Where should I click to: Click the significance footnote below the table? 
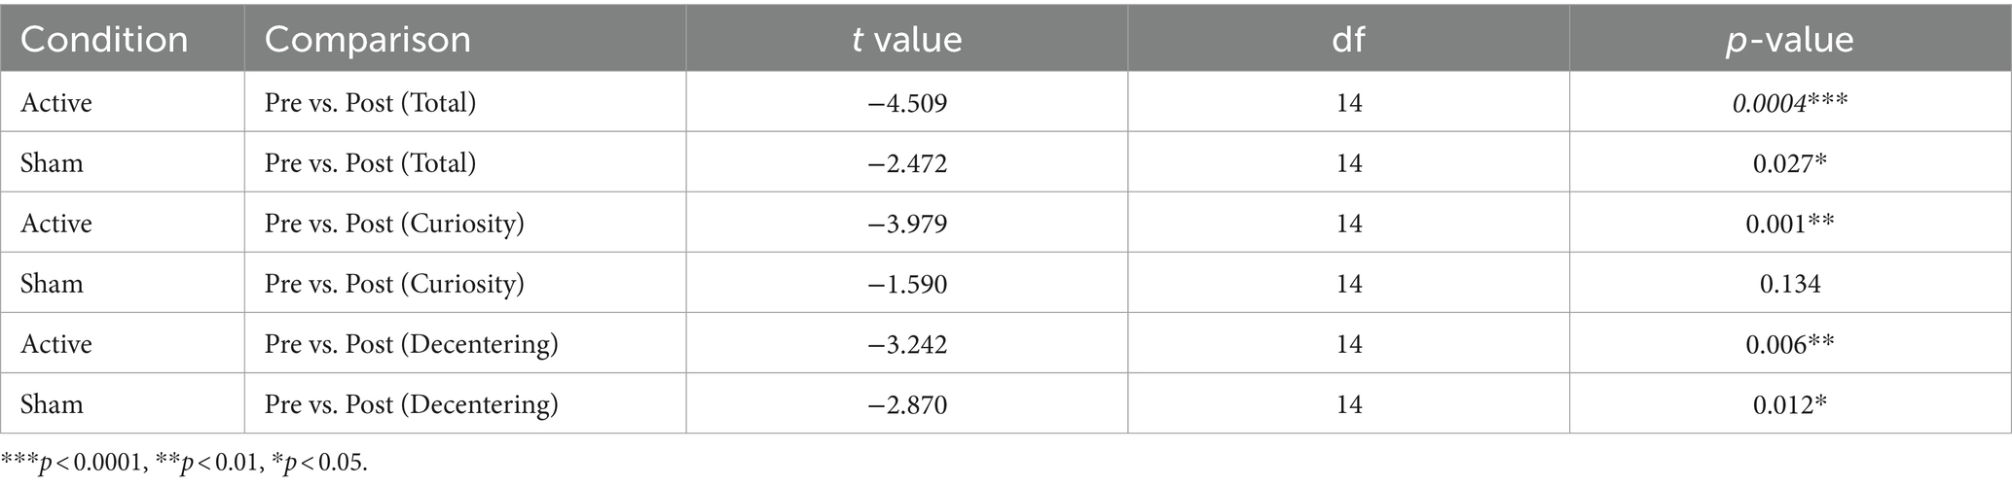[185, 463]
